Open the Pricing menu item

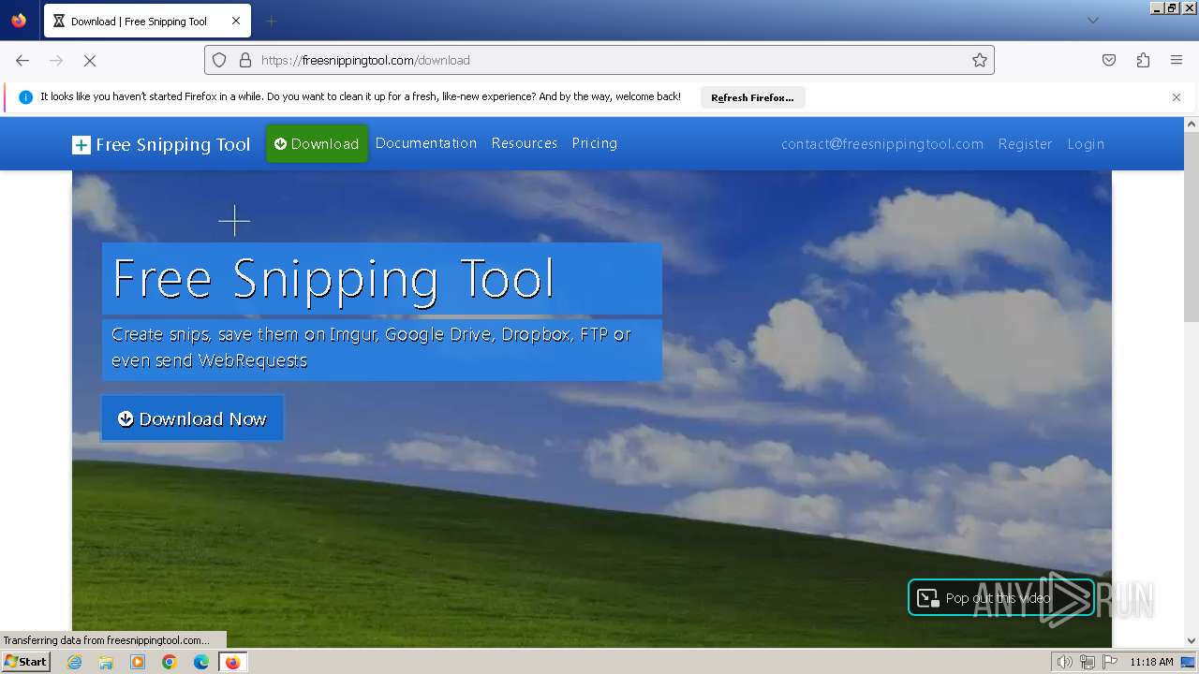595,143
